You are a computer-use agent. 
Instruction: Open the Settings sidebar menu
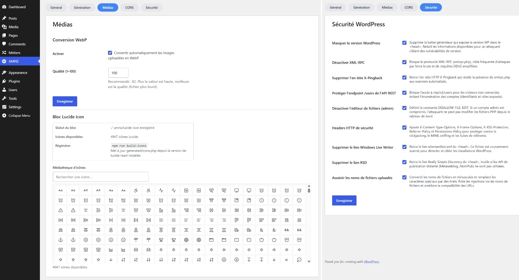pos(20,107)
